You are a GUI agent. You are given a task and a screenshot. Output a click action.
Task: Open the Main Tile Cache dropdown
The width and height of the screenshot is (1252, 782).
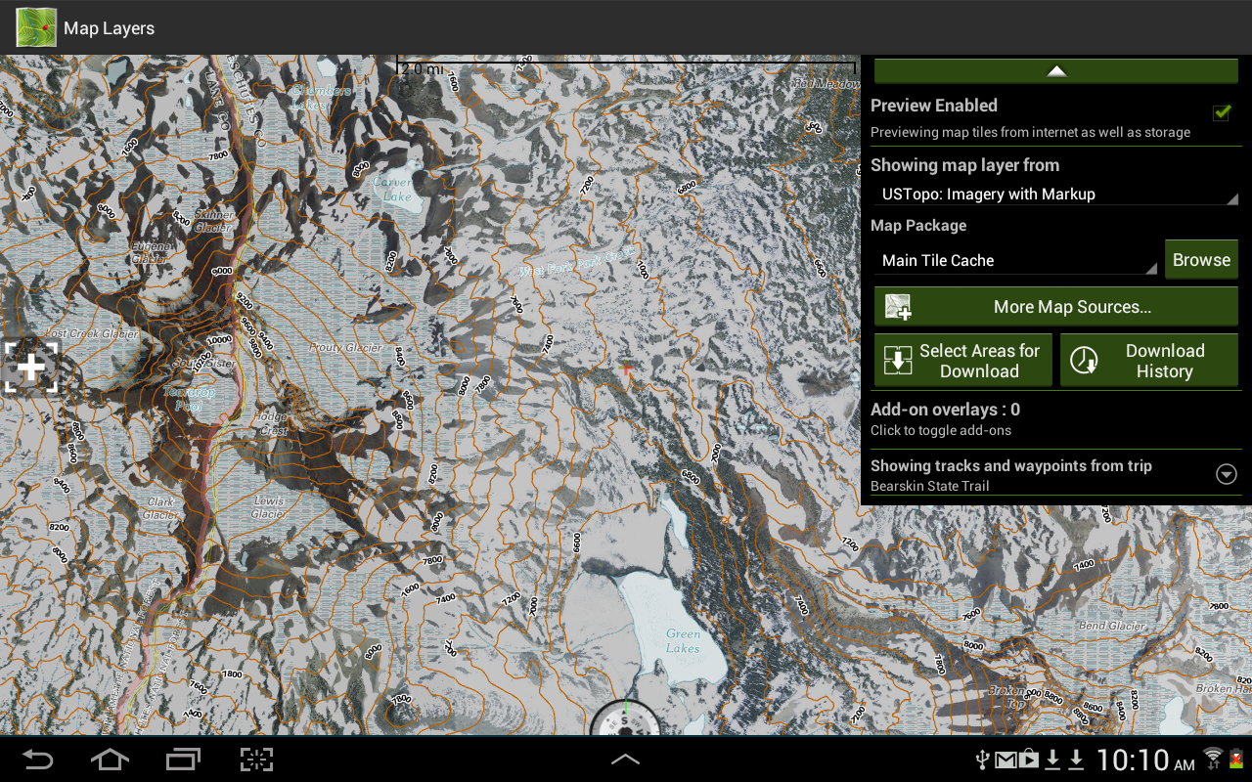click(x=1015, y=260)
